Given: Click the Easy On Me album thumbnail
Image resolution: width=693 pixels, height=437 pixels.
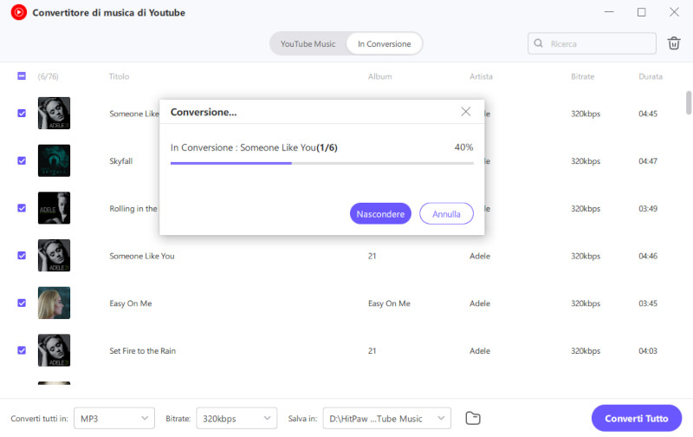Looking at the screenshot, I should tap(54, 303).
